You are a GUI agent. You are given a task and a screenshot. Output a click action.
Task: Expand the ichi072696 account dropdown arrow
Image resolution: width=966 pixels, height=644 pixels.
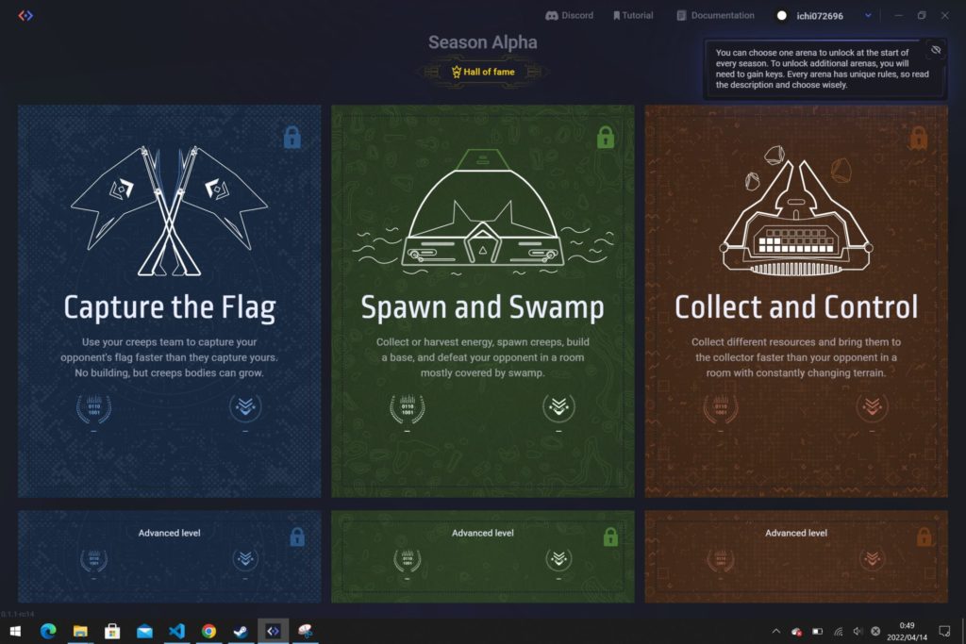pos(868,15)
